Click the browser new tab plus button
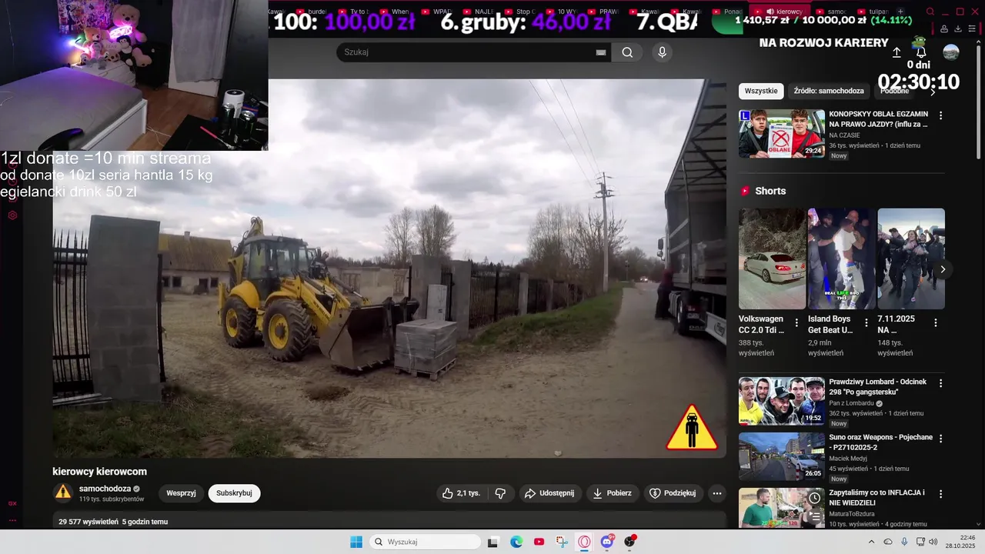The width and height of the screenshot is (985, 554). pyautogui.click(x=900, y=12)
